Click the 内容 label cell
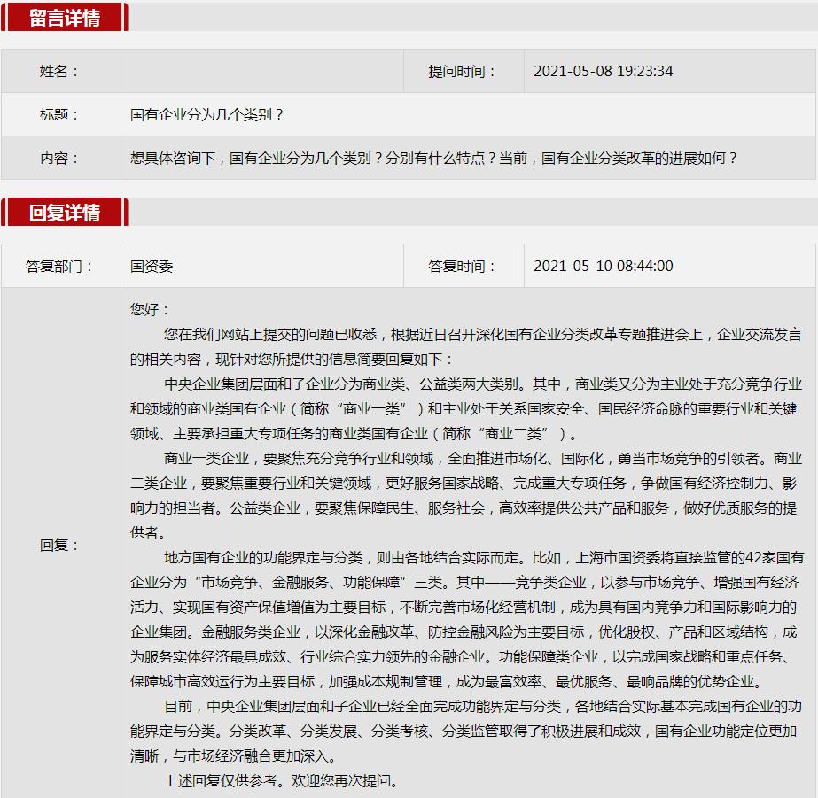This screenshot has height=798, width=818. click(60, 159)
